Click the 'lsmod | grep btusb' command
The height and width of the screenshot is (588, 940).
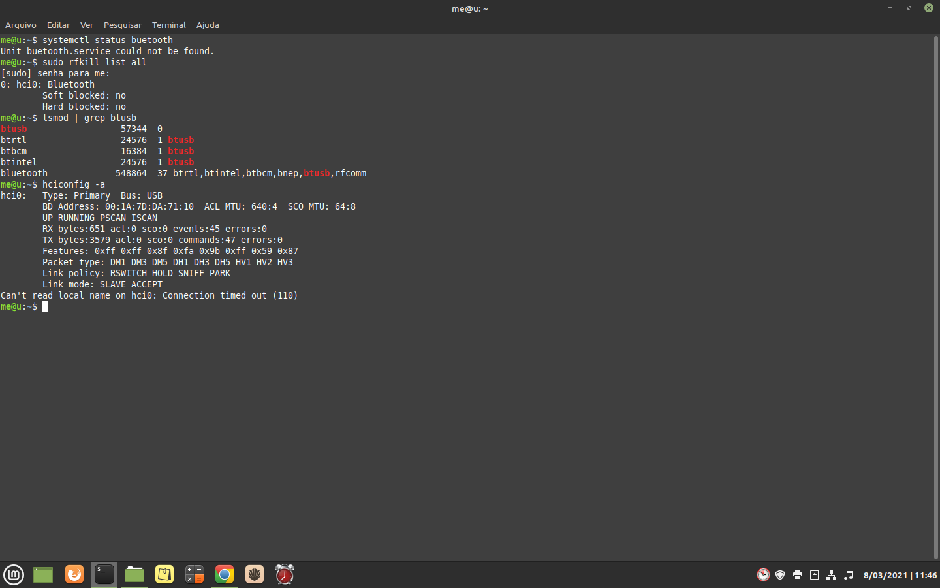[x=89, y=118]
